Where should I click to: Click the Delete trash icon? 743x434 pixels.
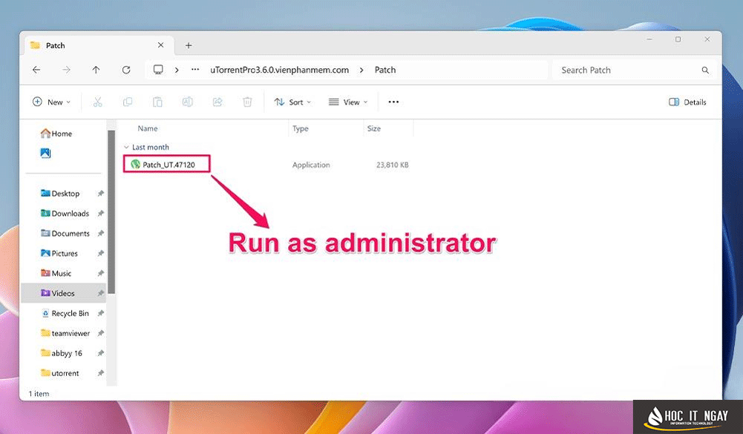(247, 102)
